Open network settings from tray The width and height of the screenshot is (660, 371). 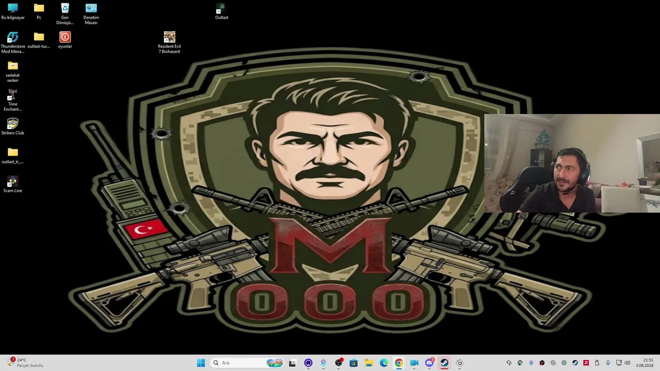619,363
